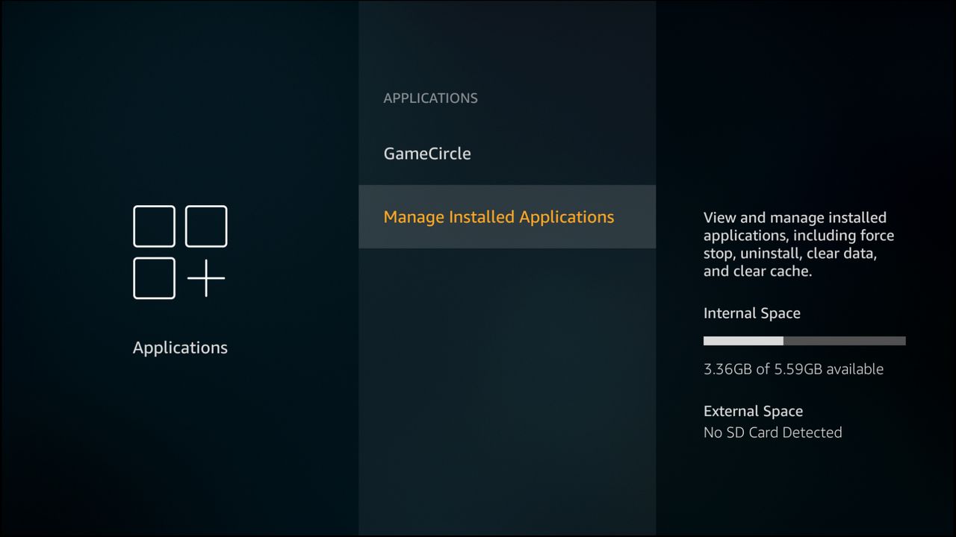Image resolution: width=956 pixels, height=537 pixels.
Task: Click the External Space label
Action: pyautogui.click(x=753, y=411)
